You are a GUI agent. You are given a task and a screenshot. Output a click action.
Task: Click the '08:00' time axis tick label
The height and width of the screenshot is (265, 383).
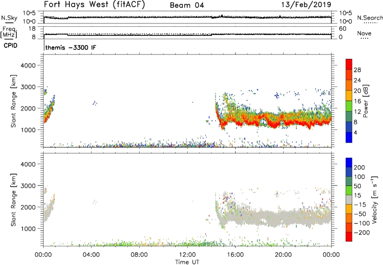[139, 255]
